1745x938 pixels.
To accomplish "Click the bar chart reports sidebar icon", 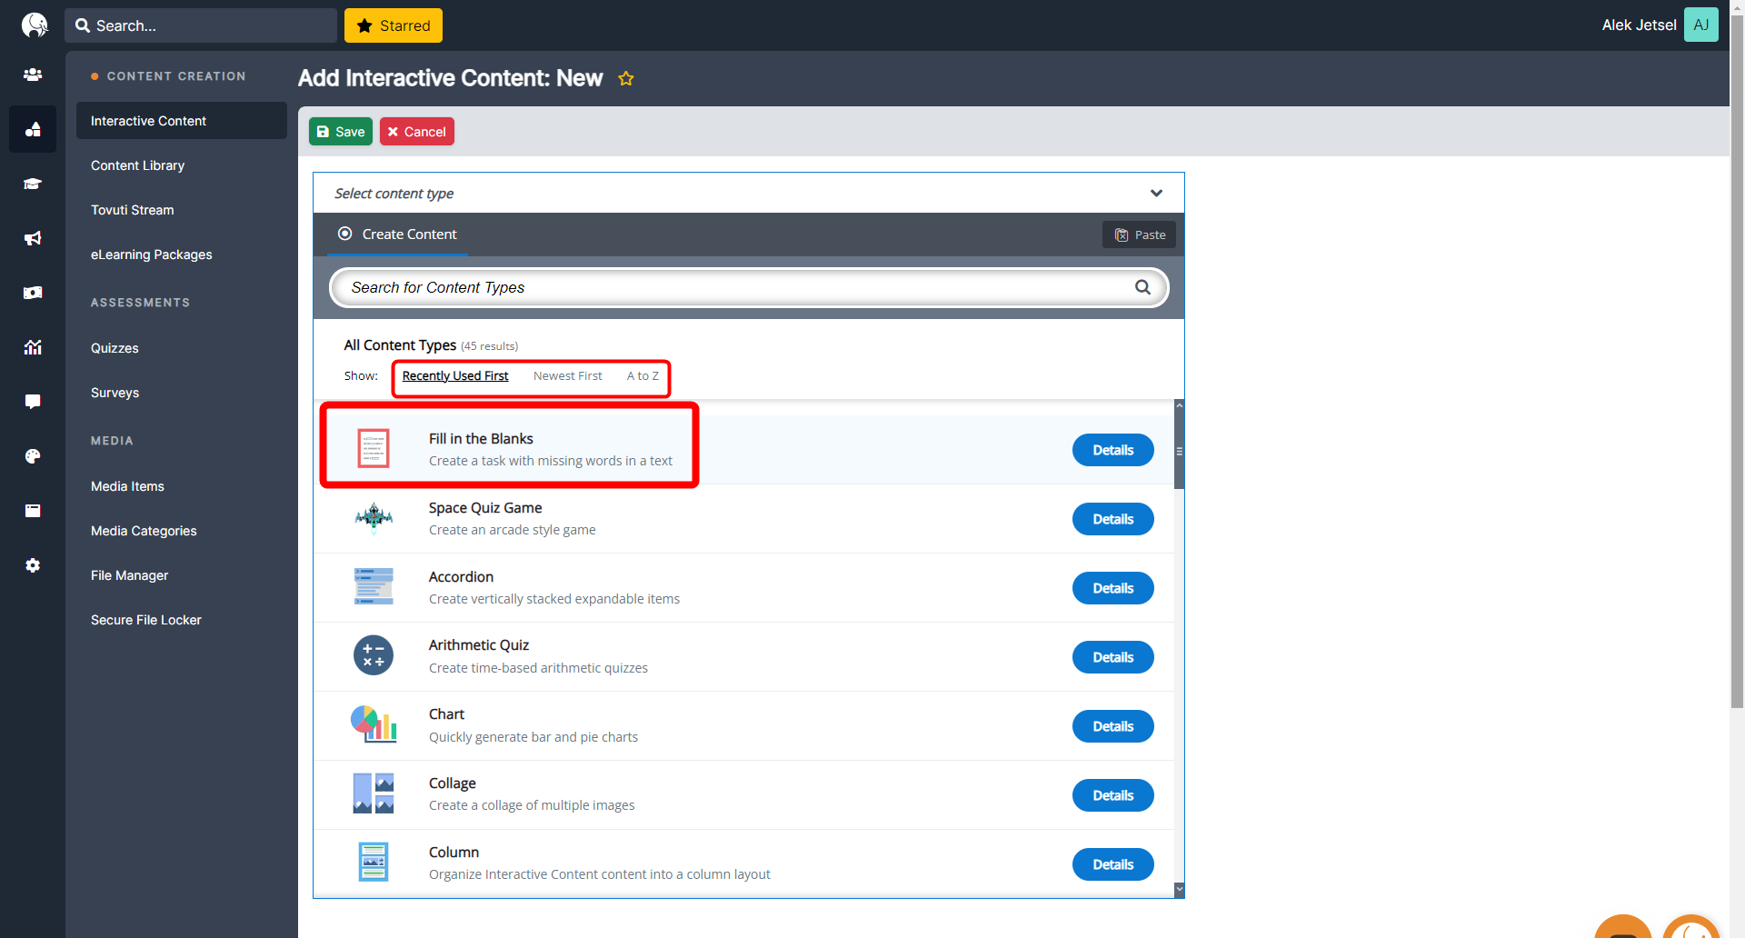I will tap(33, 347).
